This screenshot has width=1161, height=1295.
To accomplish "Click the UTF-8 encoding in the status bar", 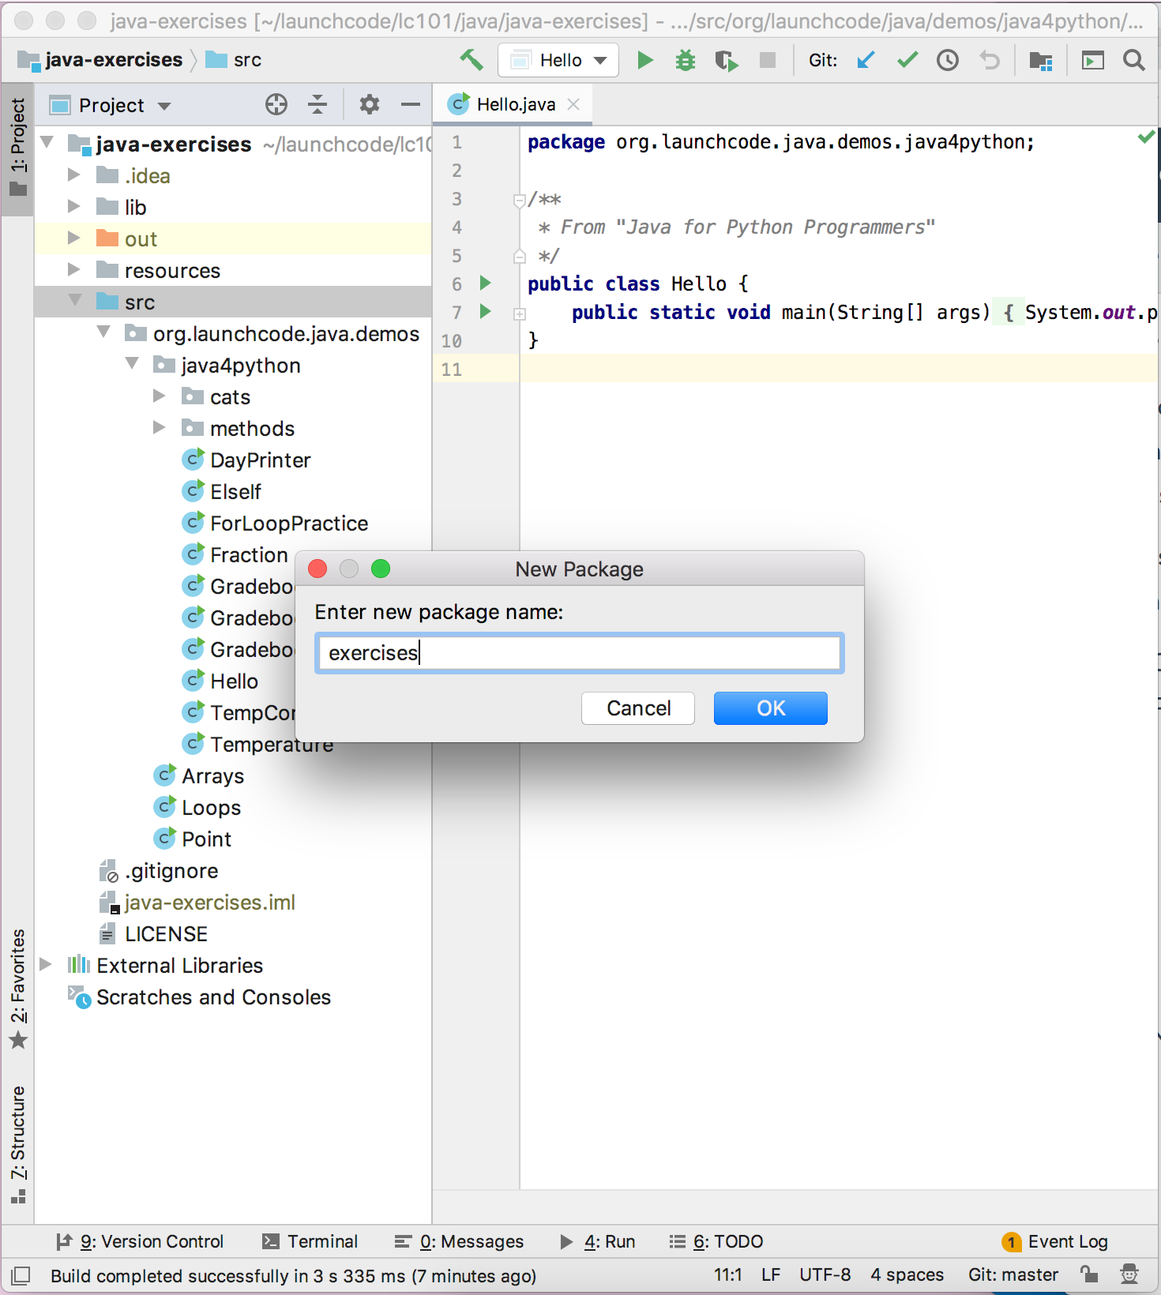I will [825, 1274].
